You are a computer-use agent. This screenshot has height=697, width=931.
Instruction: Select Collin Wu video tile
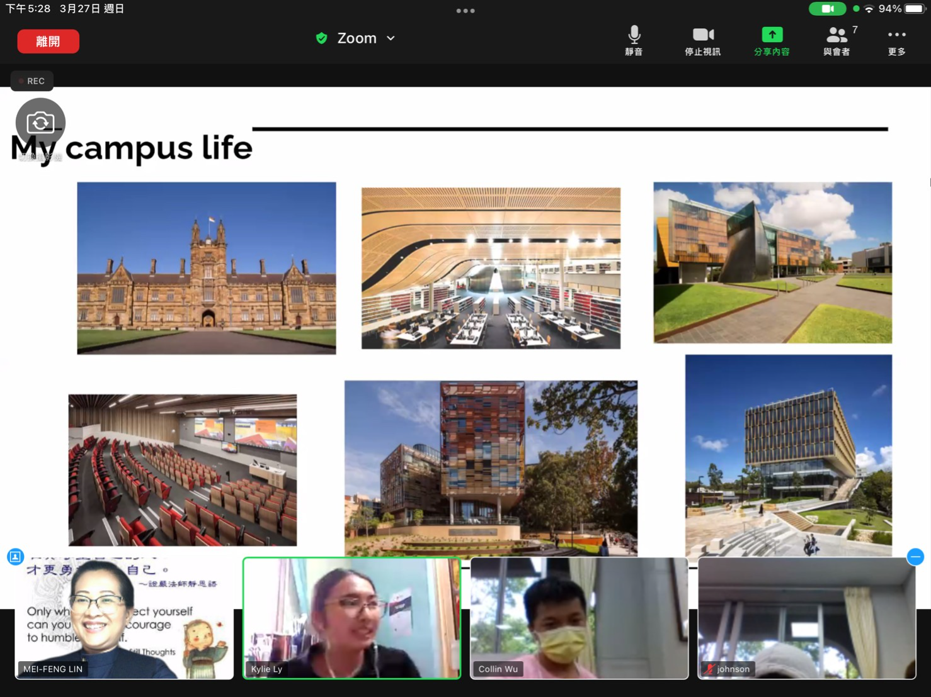579,618
